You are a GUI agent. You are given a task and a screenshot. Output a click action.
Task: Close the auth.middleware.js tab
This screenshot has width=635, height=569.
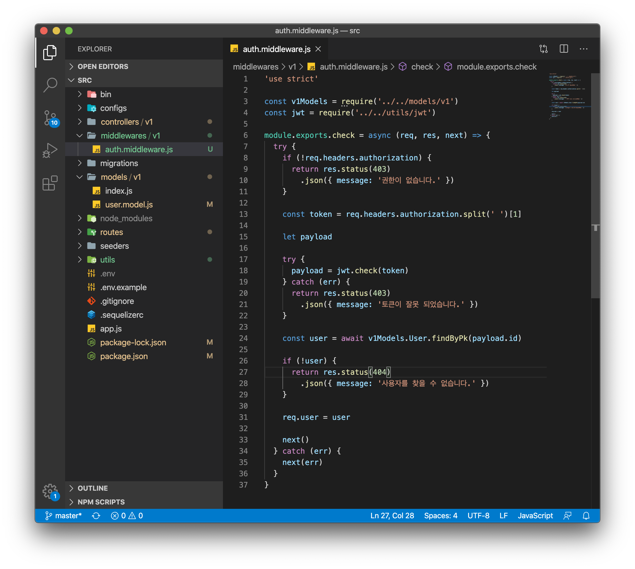click(x=318, y=49)
